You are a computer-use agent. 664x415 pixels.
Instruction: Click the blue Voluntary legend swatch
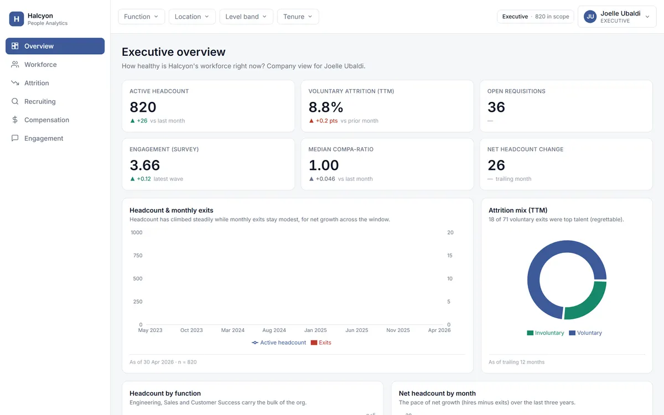click(572, 333)
